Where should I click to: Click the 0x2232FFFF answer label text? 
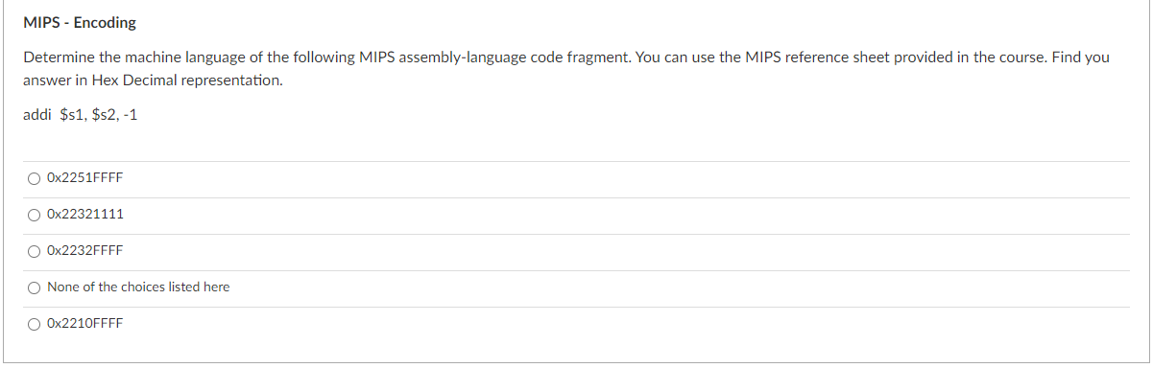84,251
